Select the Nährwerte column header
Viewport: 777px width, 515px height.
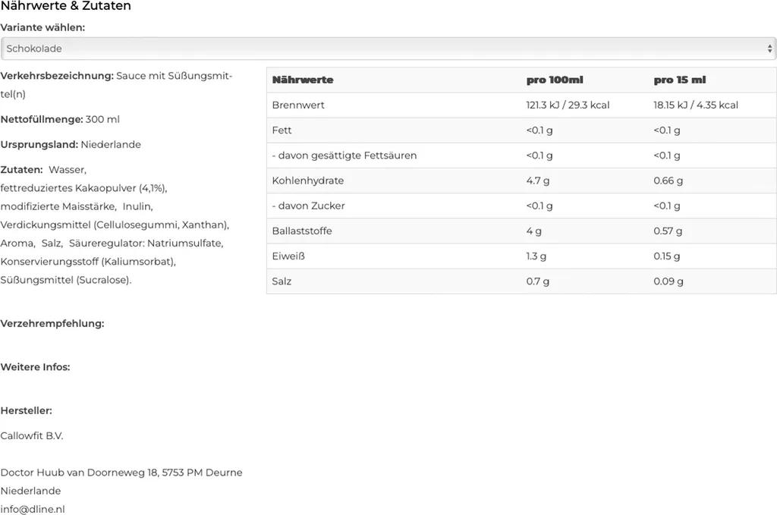[x=303, y=80]
